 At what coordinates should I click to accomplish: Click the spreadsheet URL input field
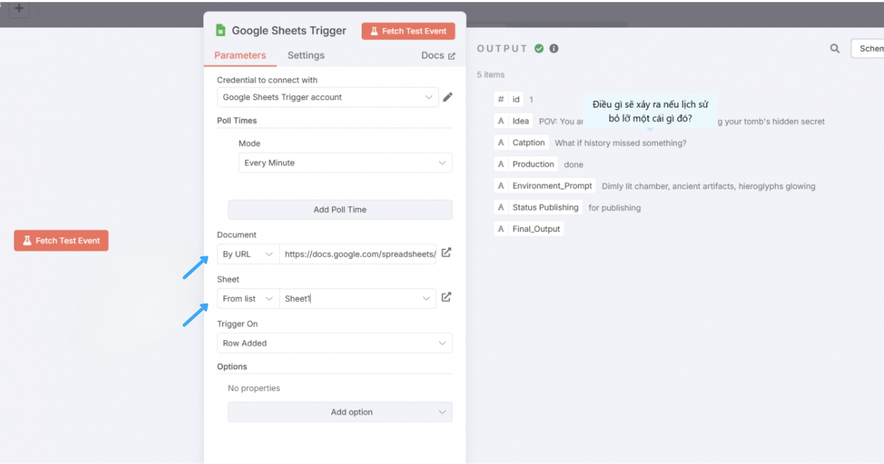(x=358, y=253)
